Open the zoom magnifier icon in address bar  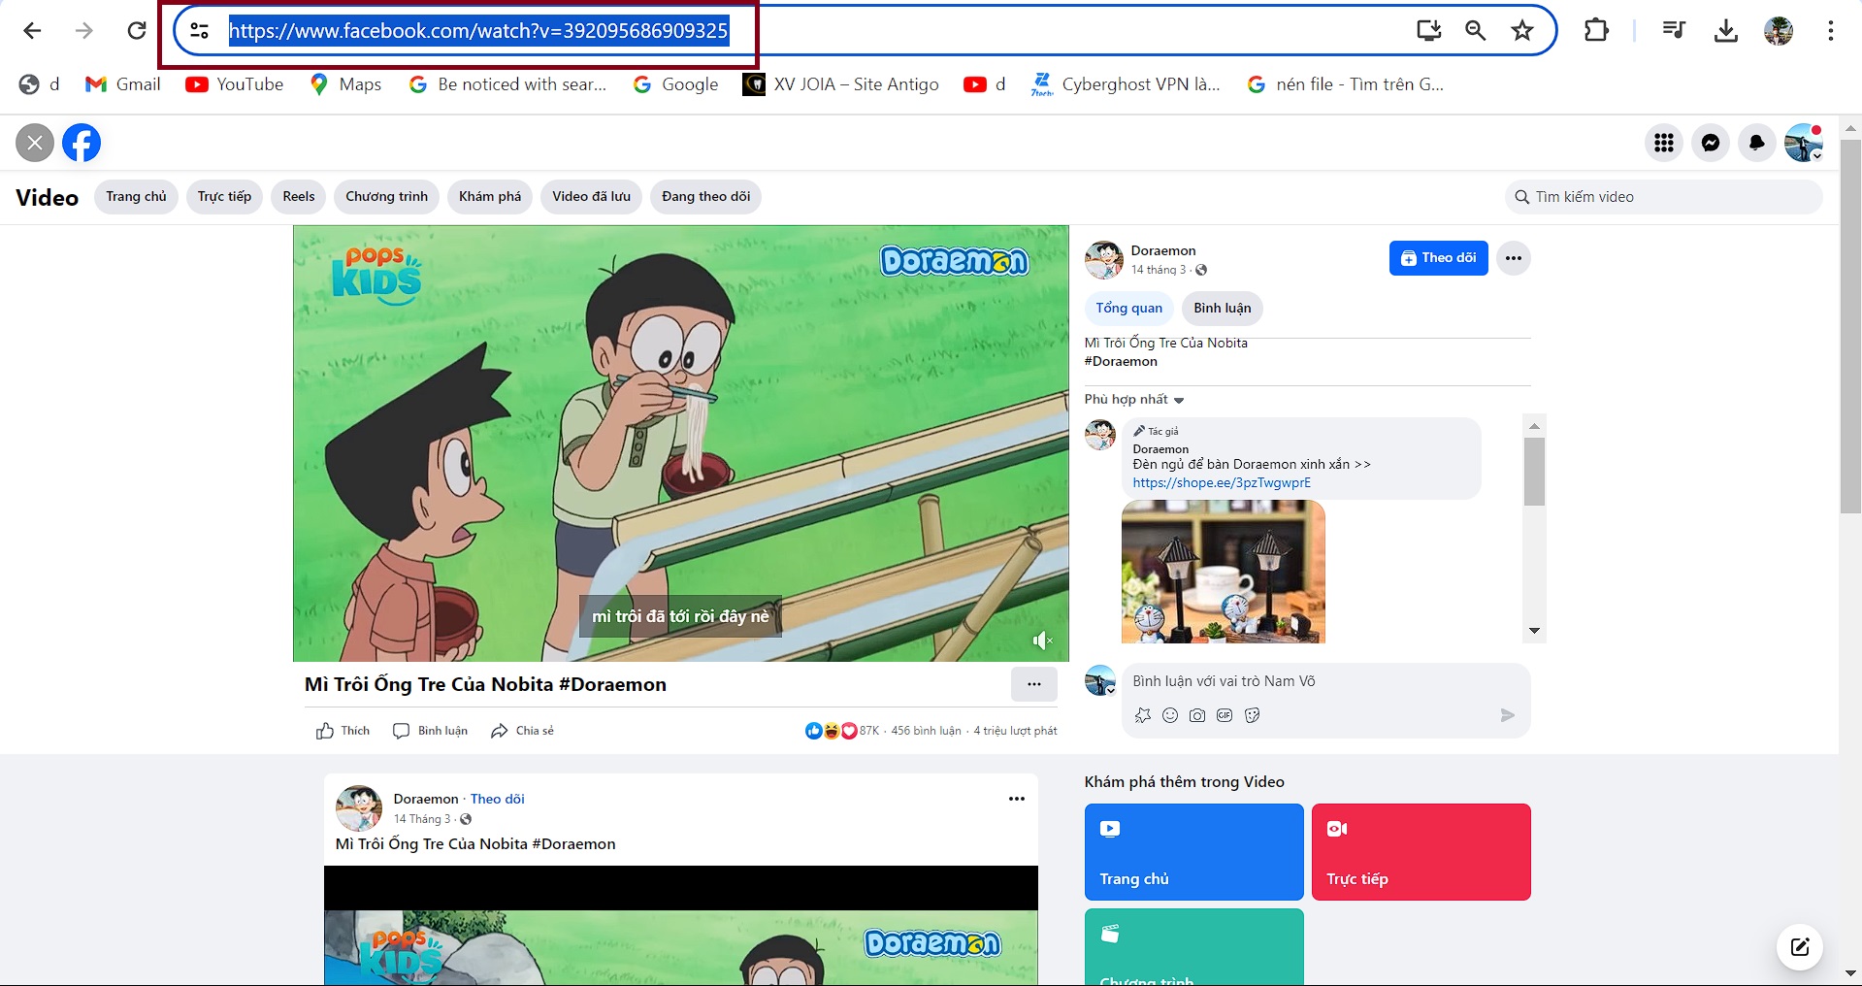[x=1475, y=31]
